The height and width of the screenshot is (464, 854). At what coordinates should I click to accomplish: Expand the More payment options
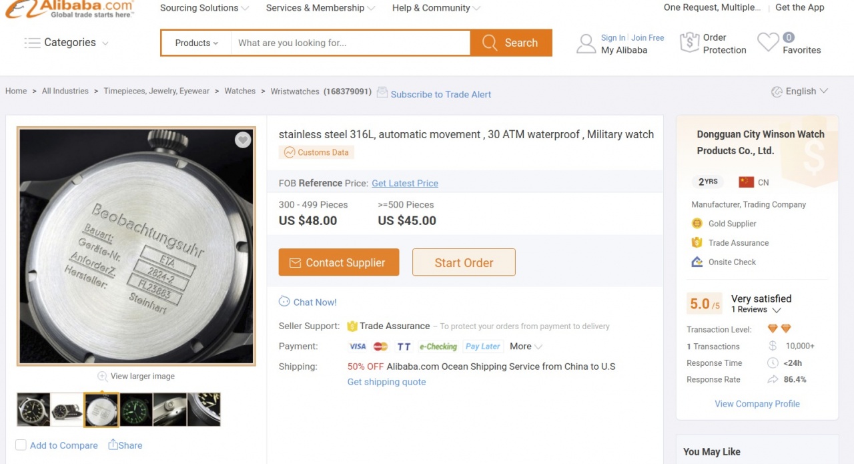pyautogui.click(x=526, y=346)
